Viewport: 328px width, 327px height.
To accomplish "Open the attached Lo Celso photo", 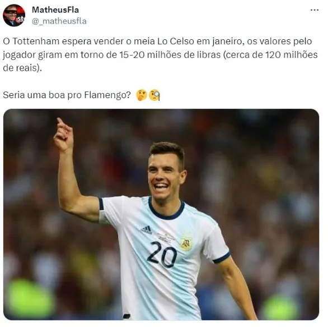I will pos(161,214).
